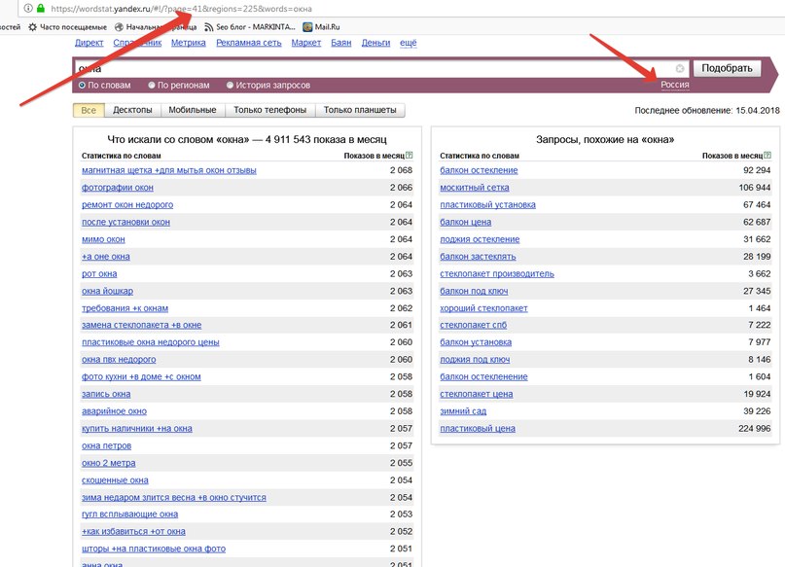This screenshot has height=567, width=785.
Task: Click help icon beside left 'Показов в месяц'
Action: [409, 156]
